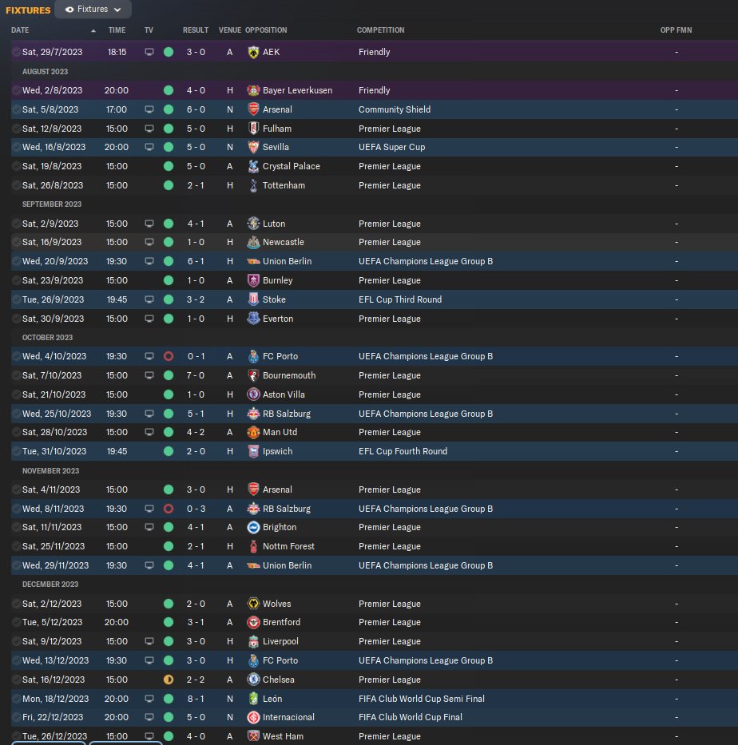This screenshot has height=745, width=738.
Task: Click the SEPTEMBER 2023 month header
Action: pyautogui.click(x=52, y=204)
